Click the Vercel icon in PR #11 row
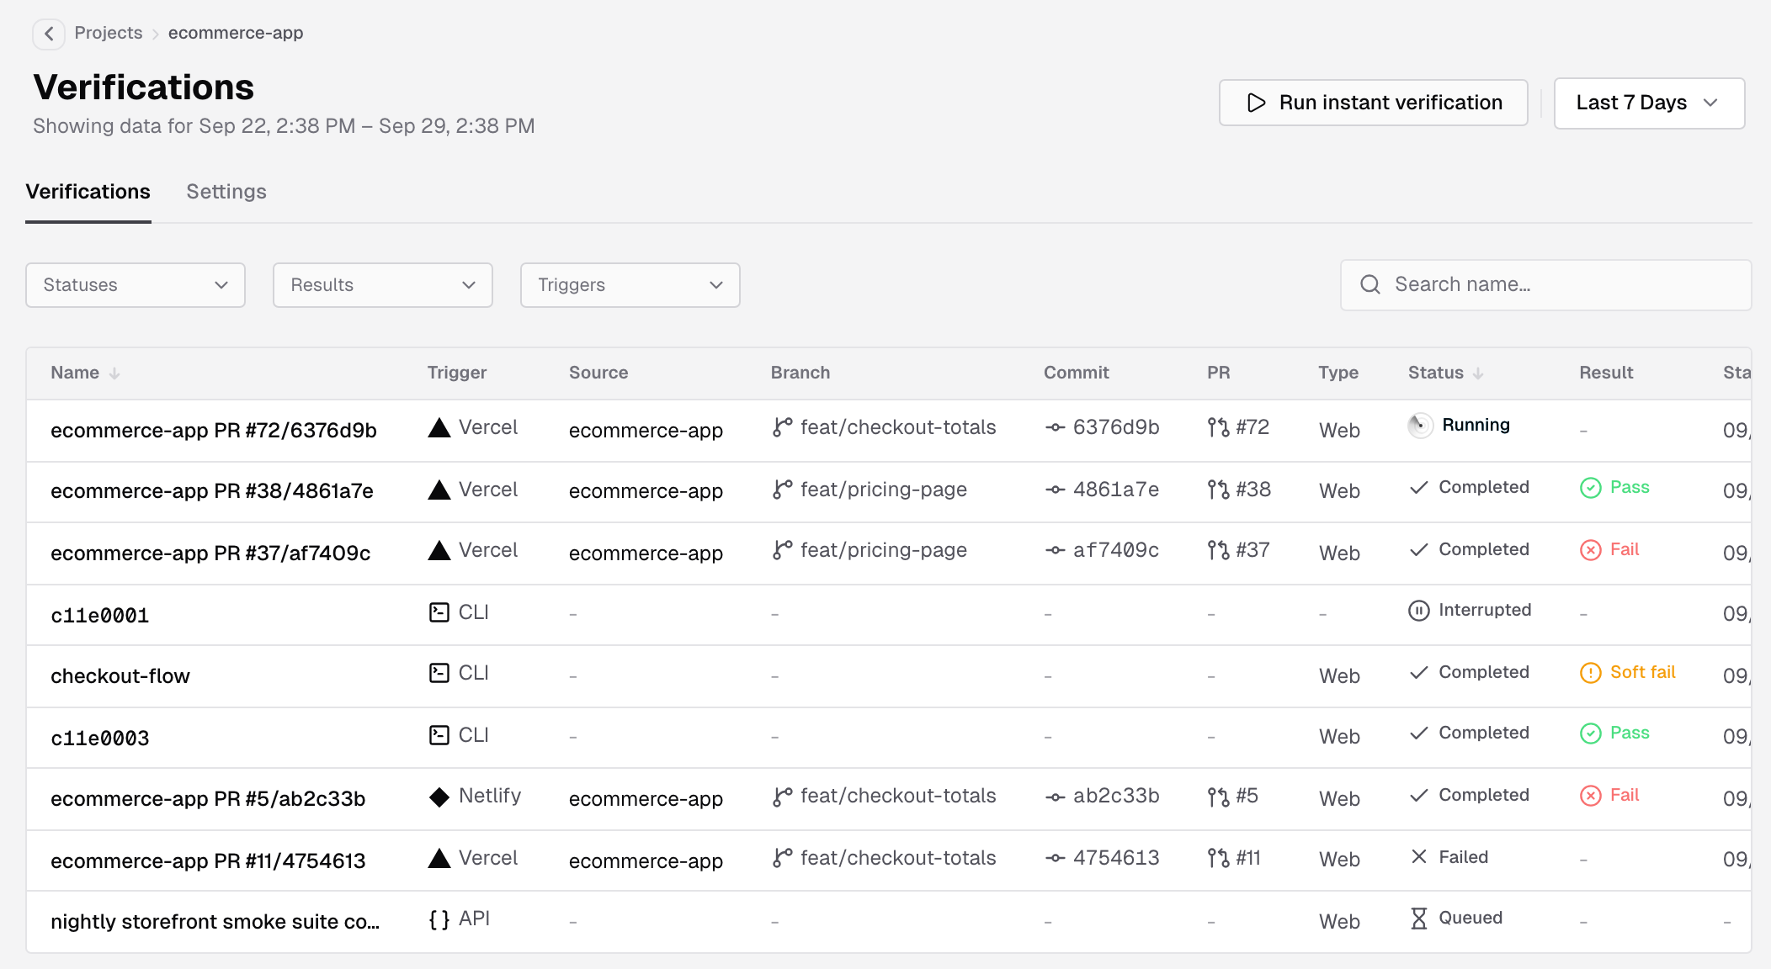Image resolution: width=1771 pixels, height=969 pixels. (x=439, y=858)
